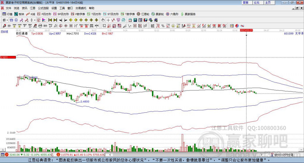
Task: Open the 板块 sector view
Action: point(19,14)
